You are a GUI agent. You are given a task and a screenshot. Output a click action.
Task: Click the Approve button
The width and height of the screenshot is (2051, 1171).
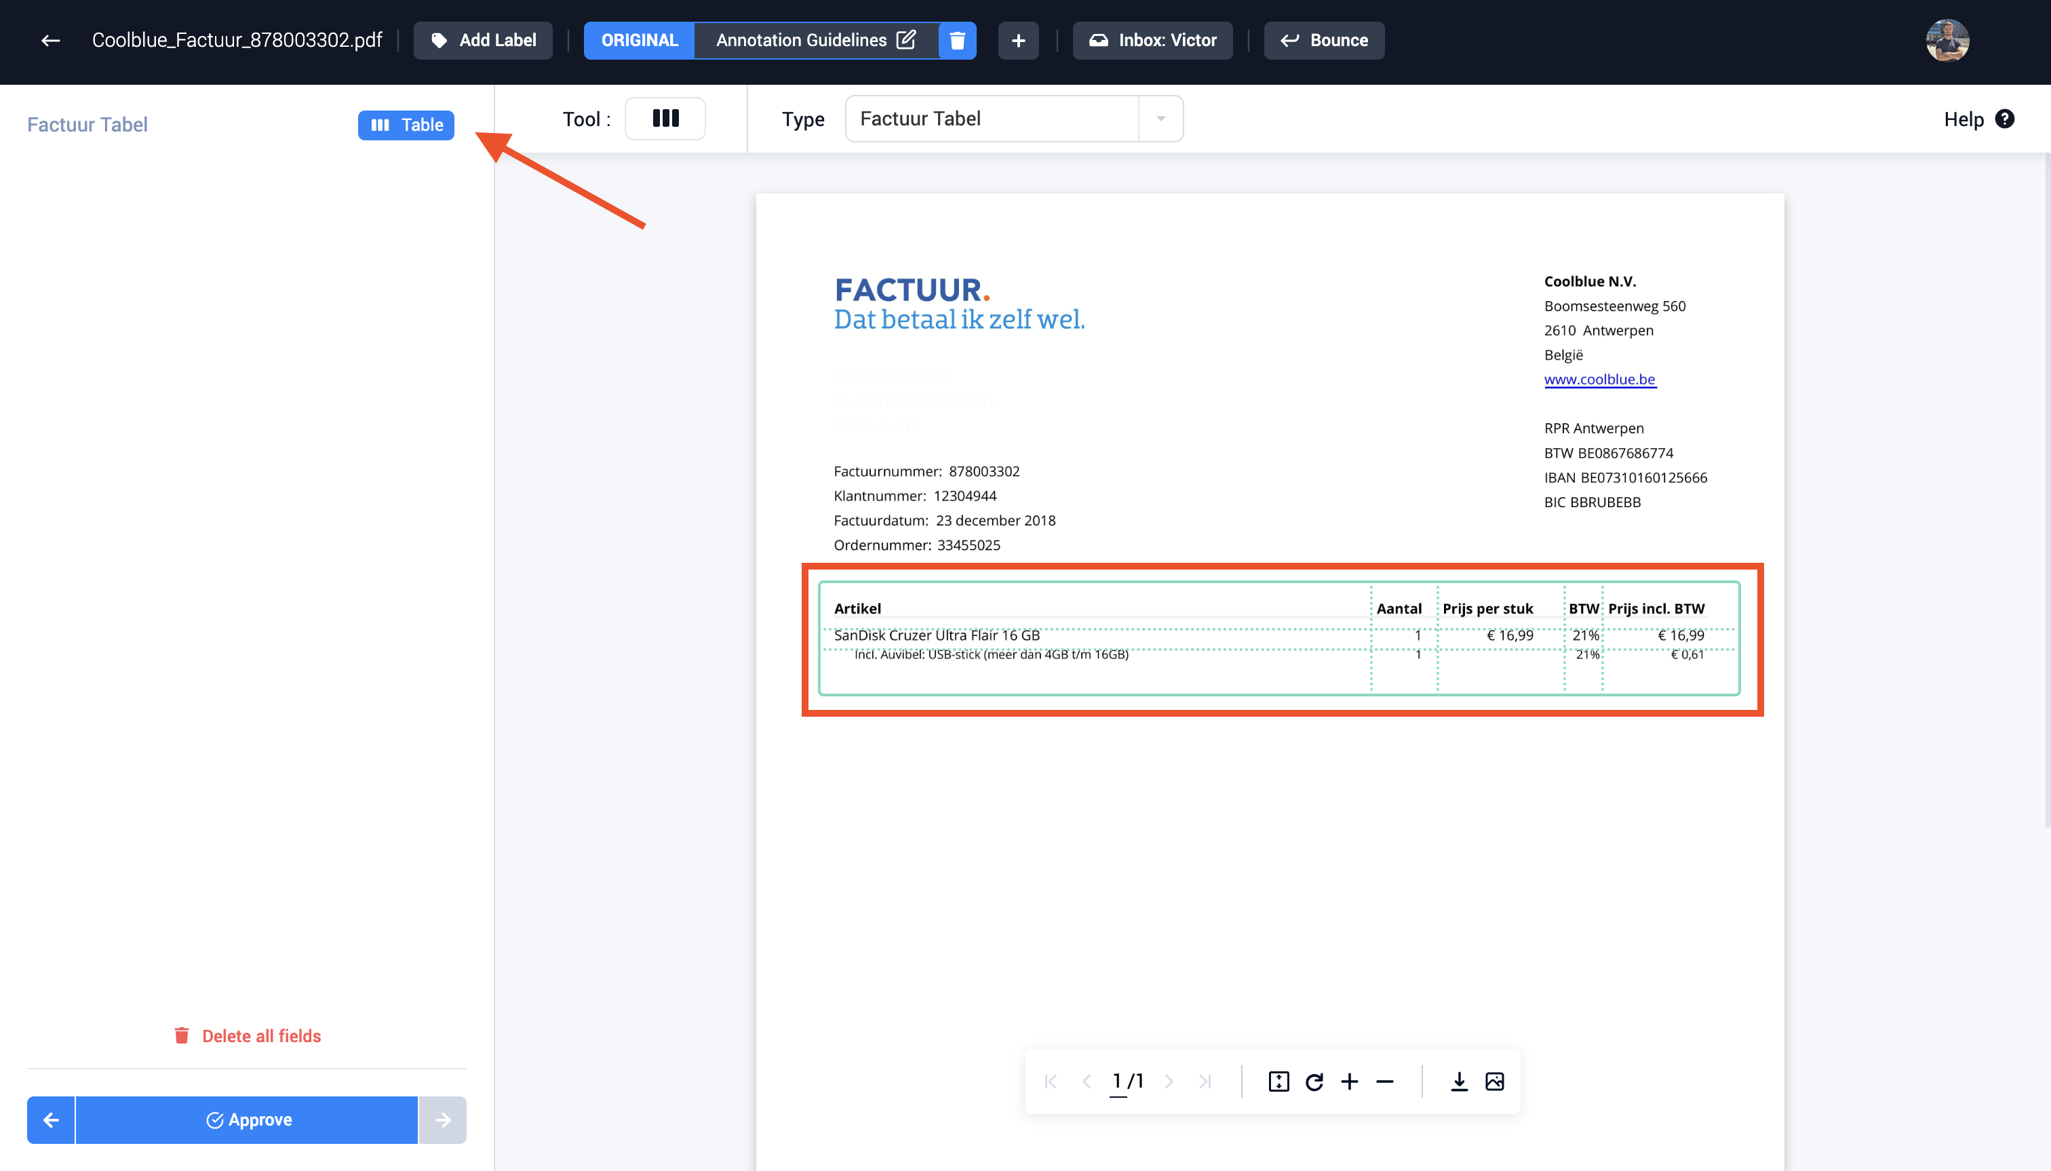coord(247,1119)
